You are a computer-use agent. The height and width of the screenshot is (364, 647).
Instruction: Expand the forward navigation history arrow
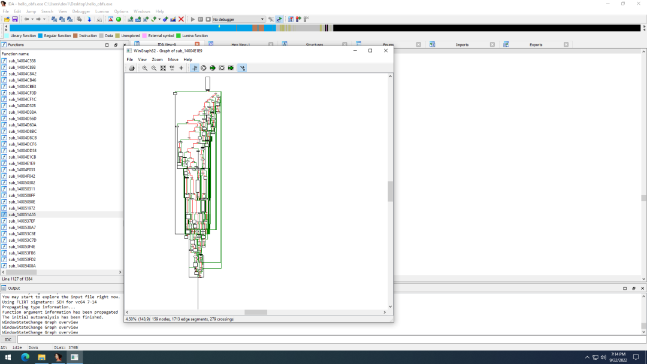pos(44,19)
